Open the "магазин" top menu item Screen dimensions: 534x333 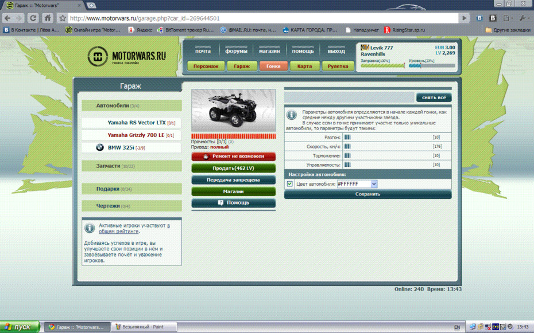tap(269, 50)
